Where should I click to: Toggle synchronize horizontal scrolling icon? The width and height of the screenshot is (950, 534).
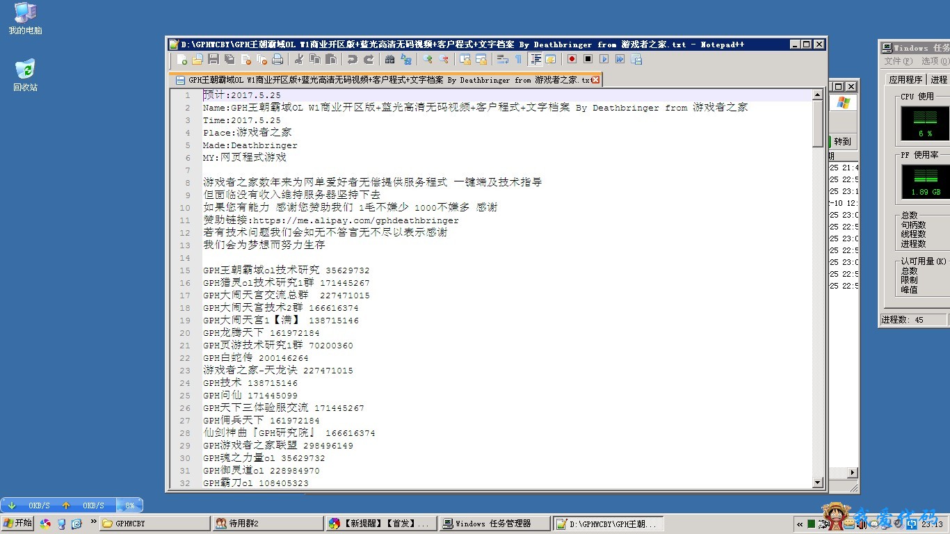pos(481,60)
